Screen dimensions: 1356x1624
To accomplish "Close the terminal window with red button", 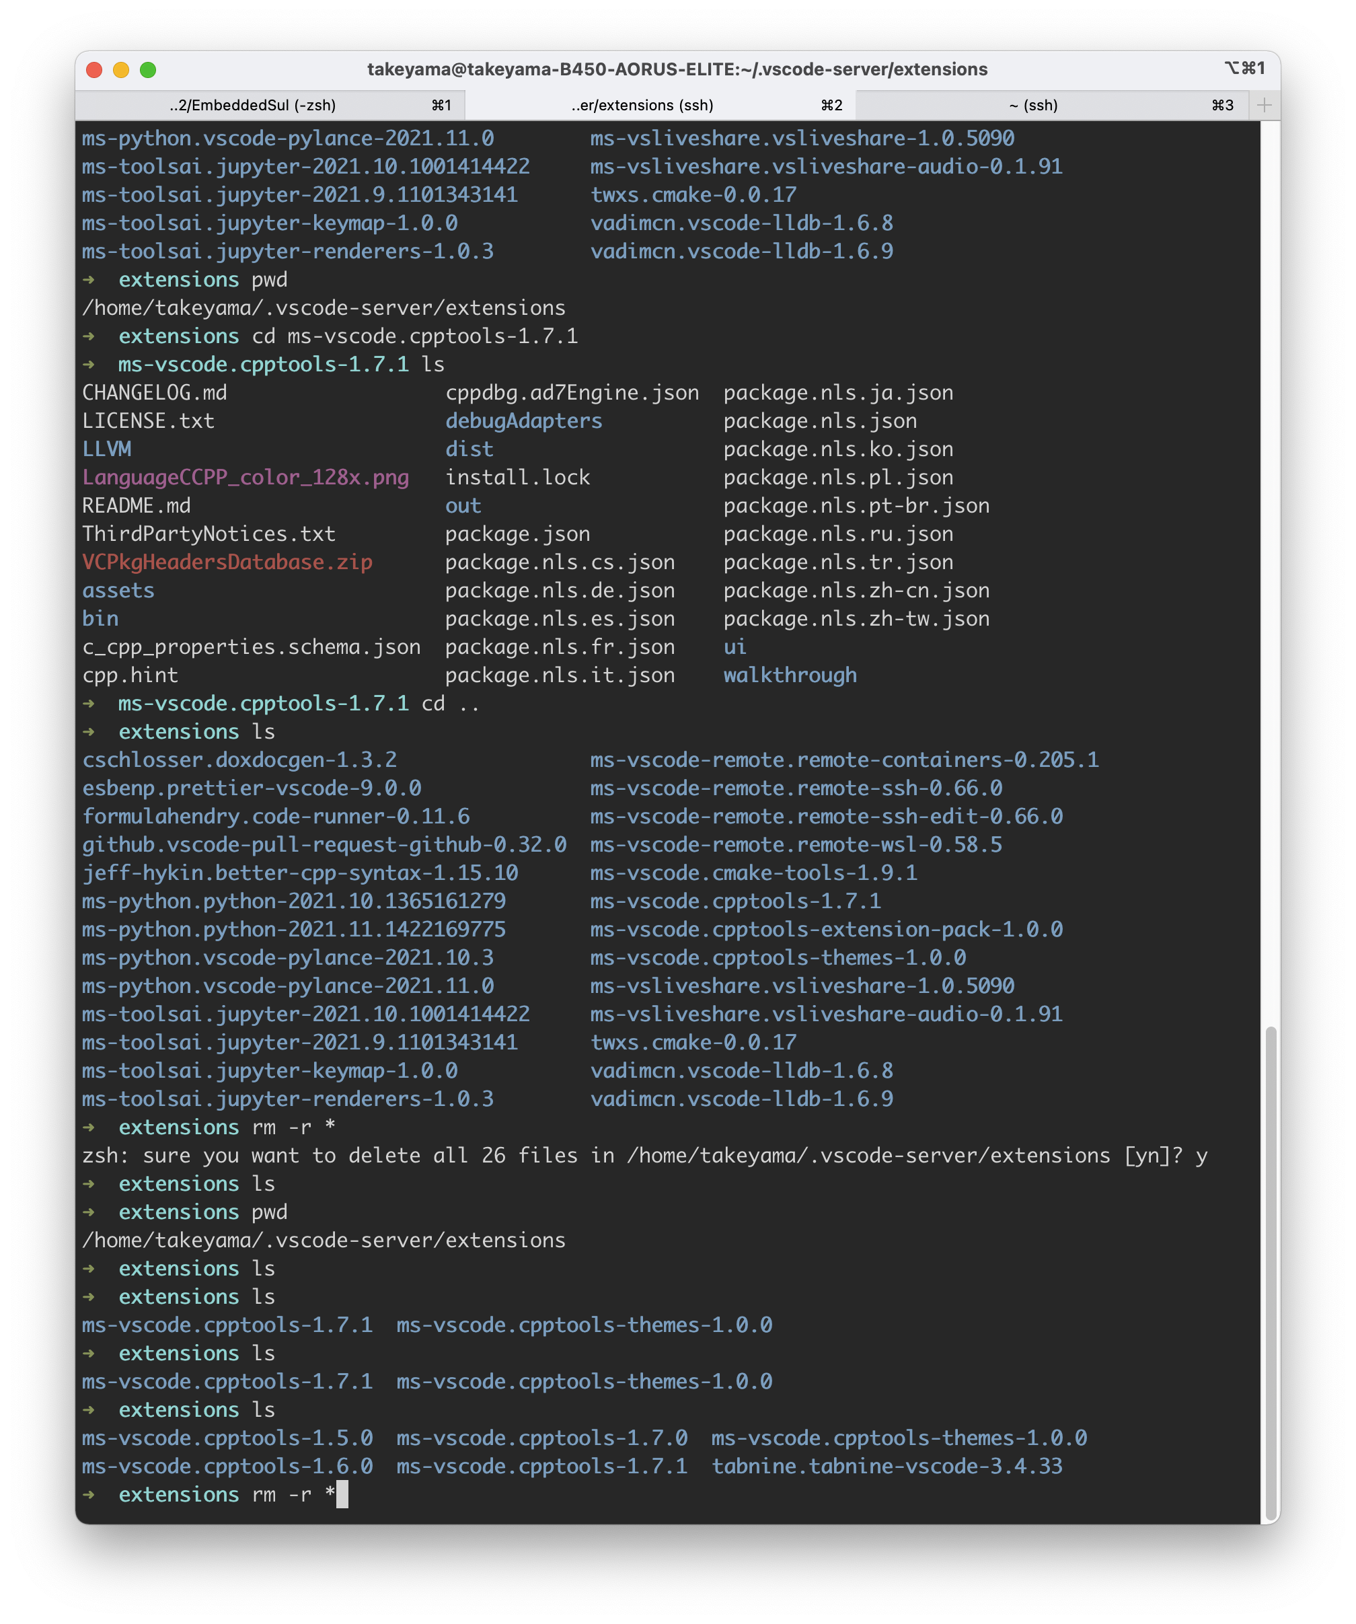I will [x=94, y=69].
